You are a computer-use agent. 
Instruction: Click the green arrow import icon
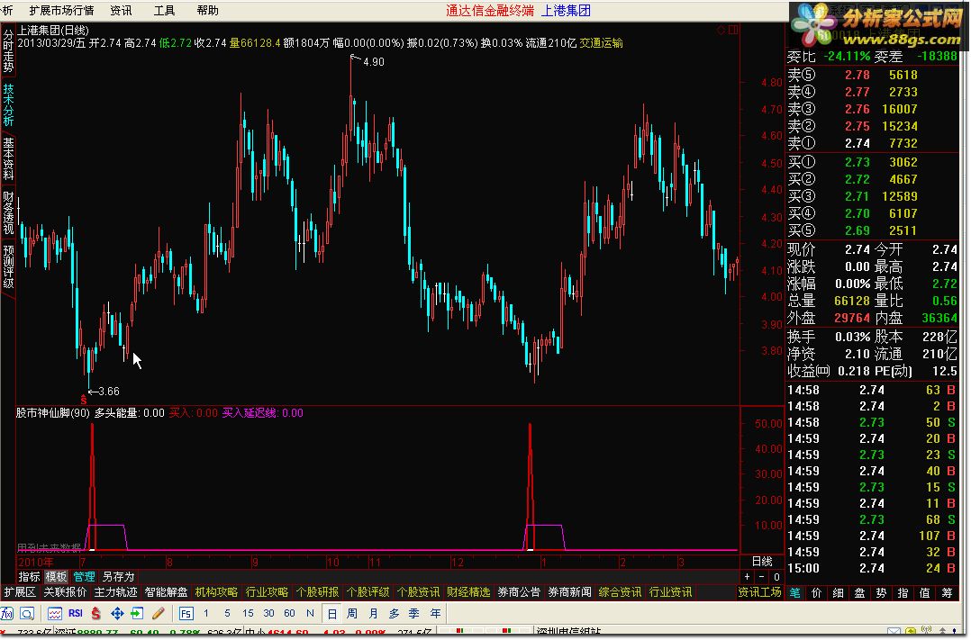(x=137, y=613)
